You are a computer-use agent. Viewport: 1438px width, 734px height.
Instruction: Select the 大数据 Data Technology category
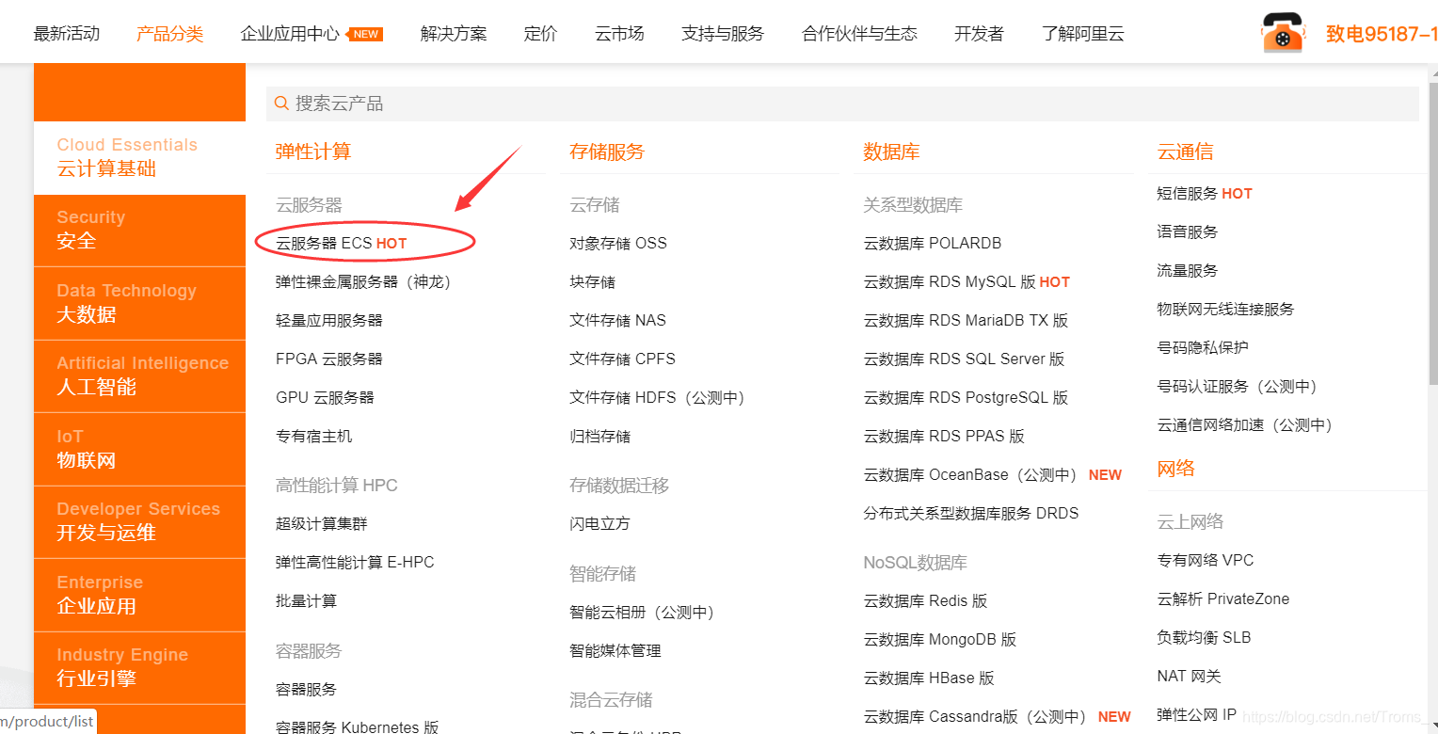(x=139, y=303)
